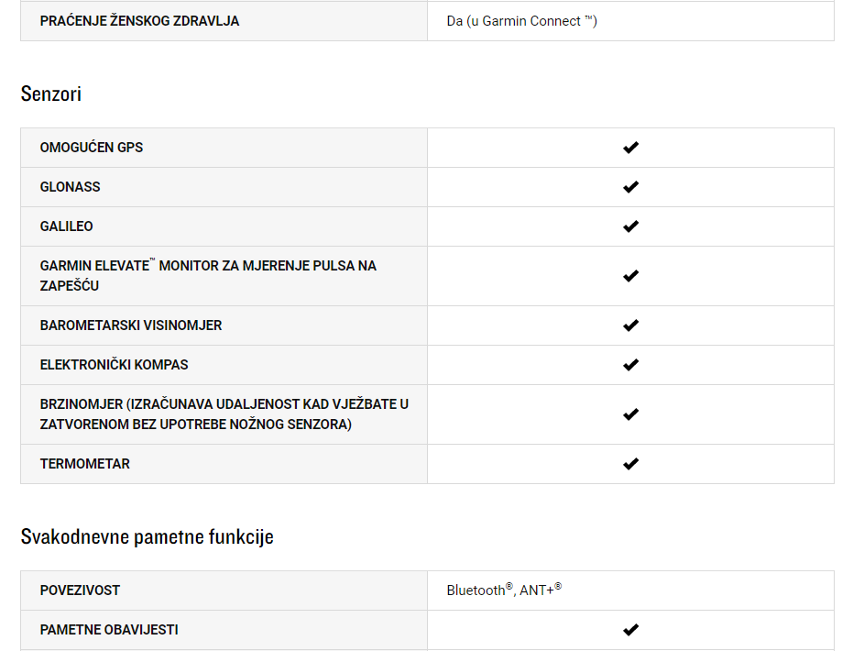
Task: Click the Da (u Garmin Connect) value
Action: pyautogui.click(x=521, y=21)
